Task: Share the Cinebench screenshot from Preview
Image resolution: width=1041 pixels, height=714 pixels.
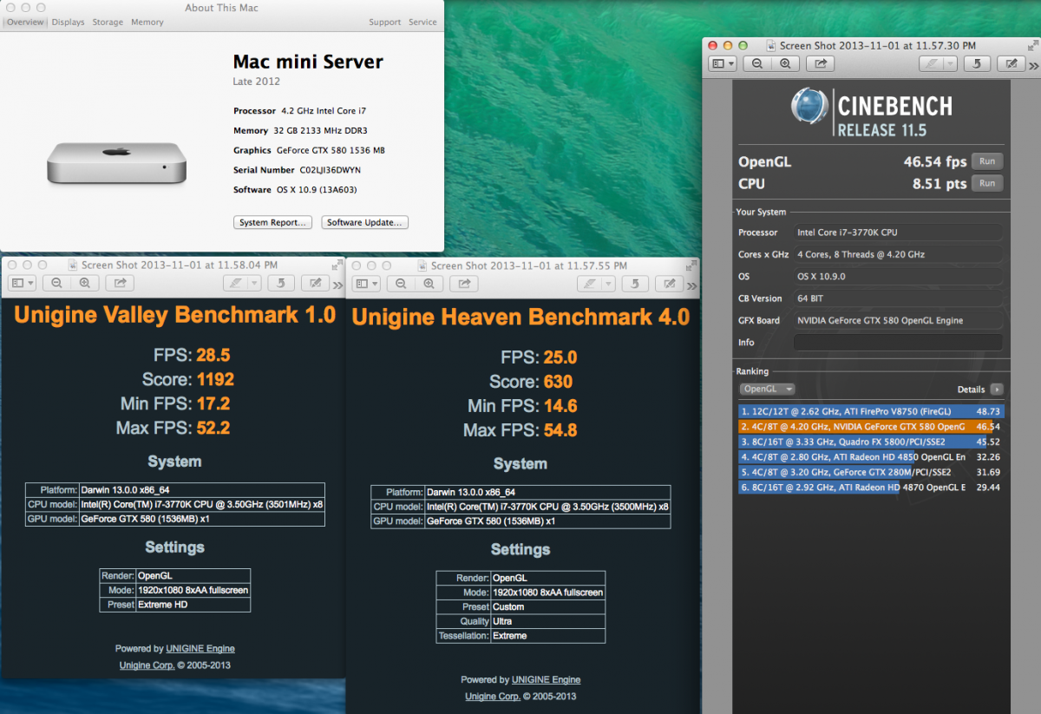Action: point(821,63)
